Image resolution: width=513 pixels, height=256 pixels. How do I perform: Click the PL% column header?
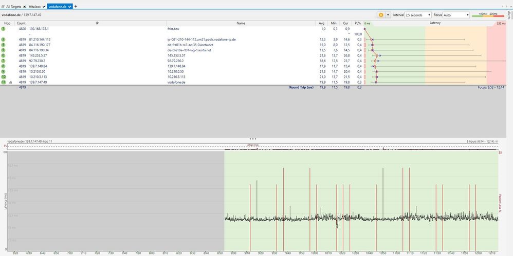pyautogui.click(x=358, y=23)
